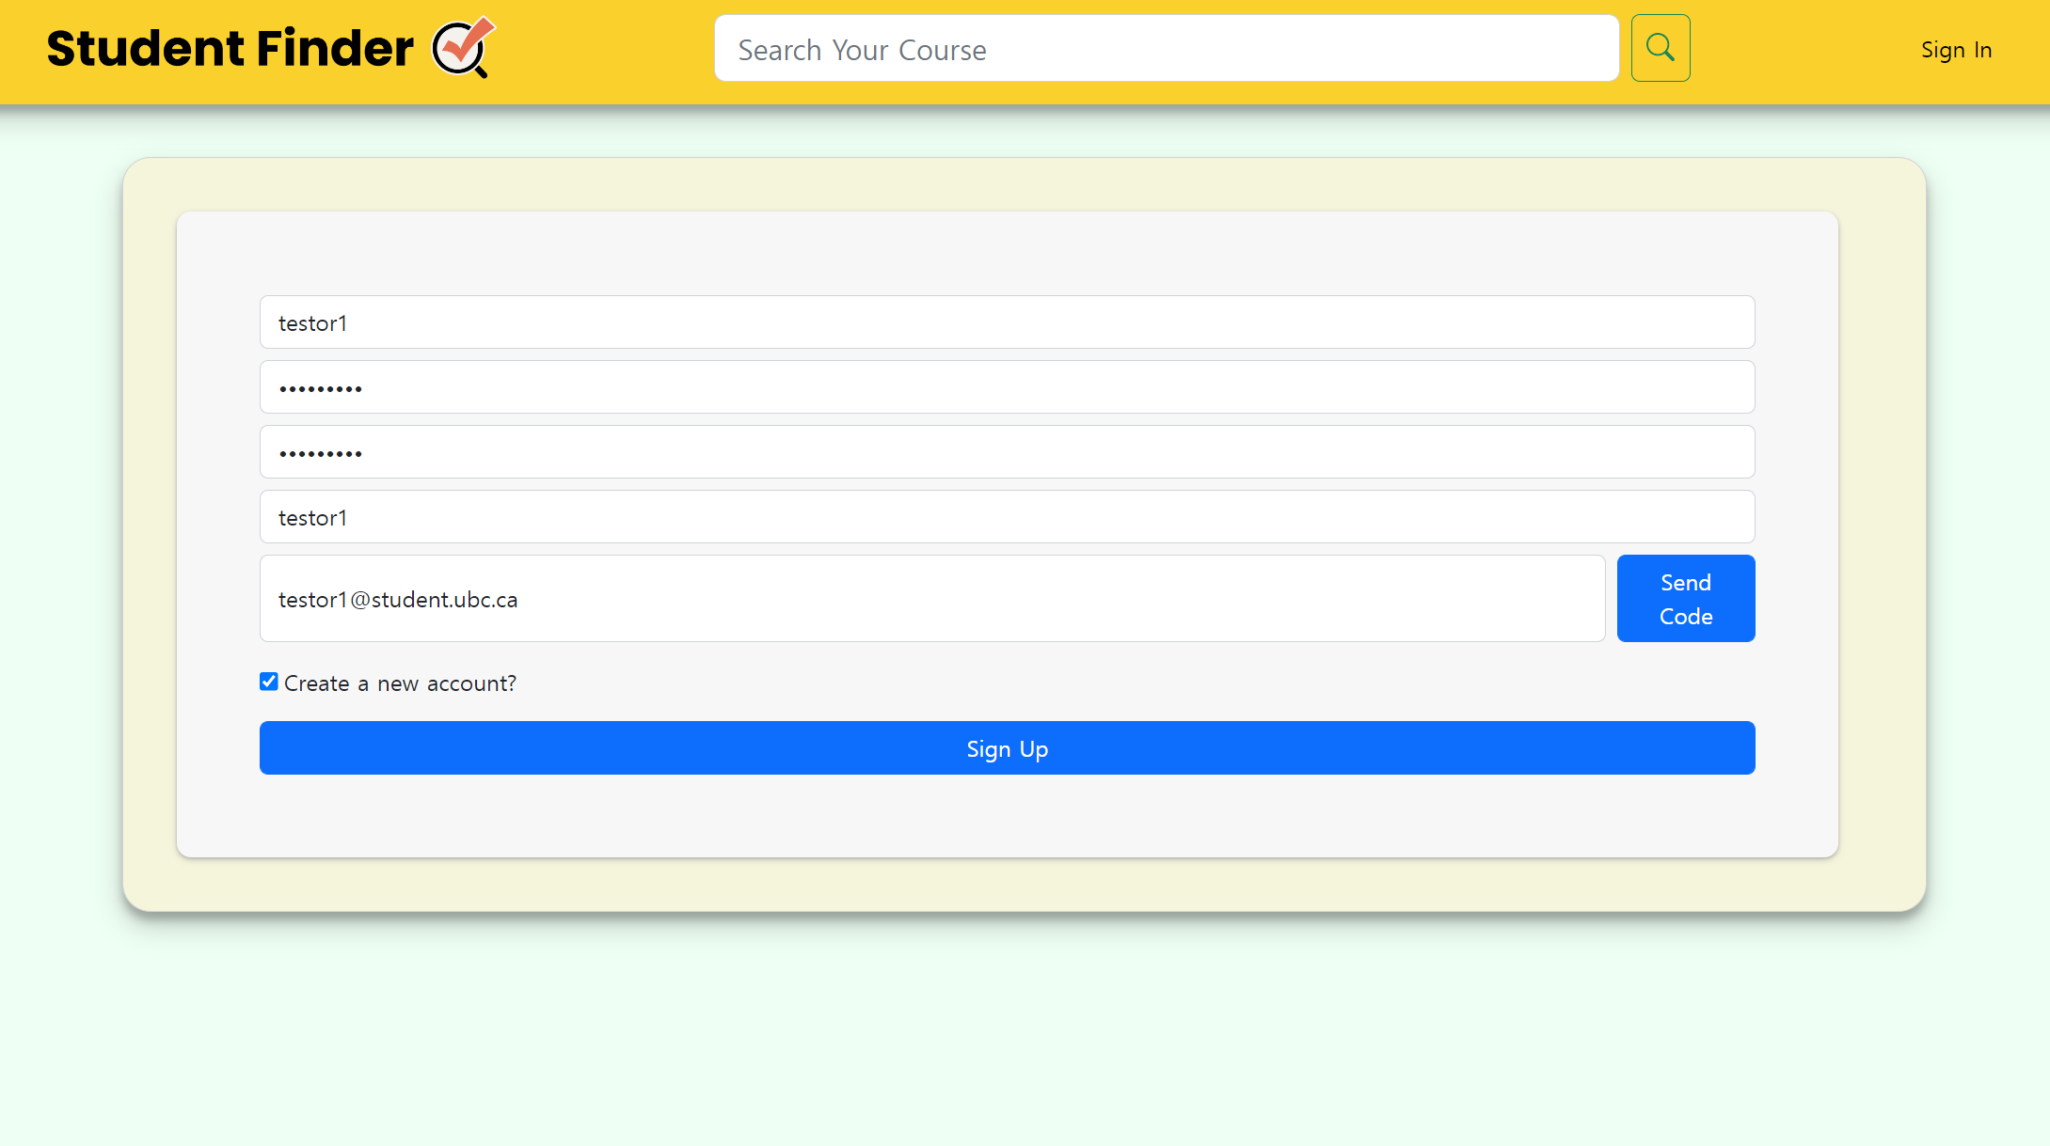Click header space left of Sign In
The image size is (2050, 1146).
[1802, 52]
